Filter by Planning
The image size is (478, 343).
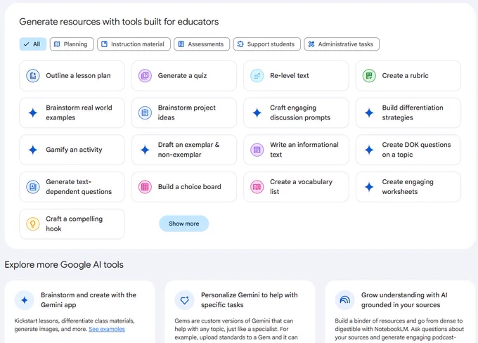[72, 44]
